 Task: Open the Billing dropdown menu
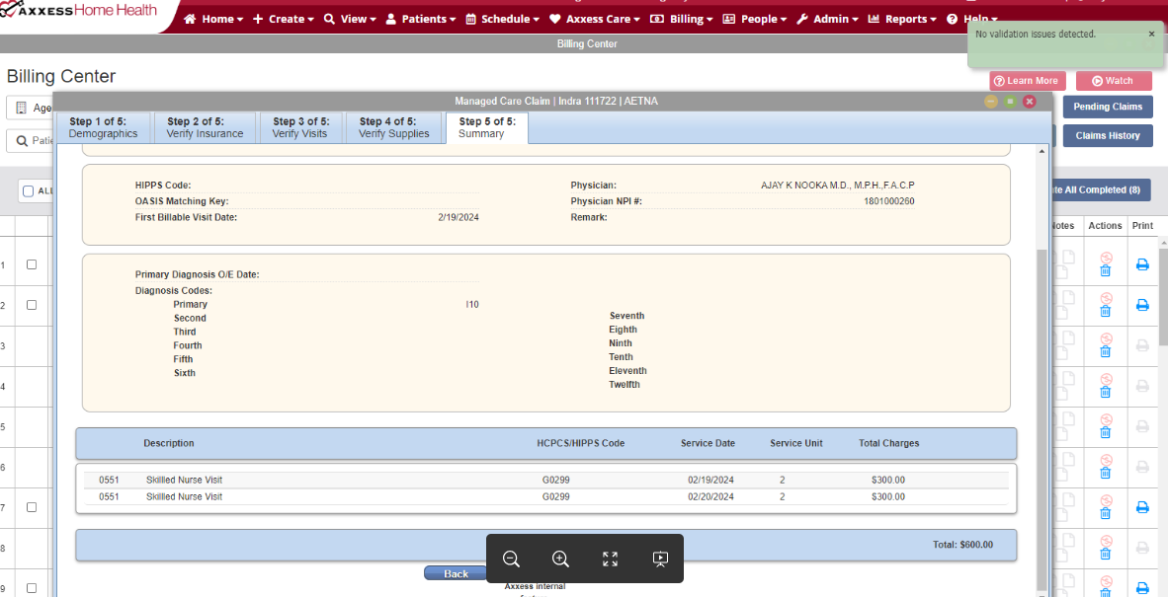pyautogui.click(x=682, y=19)
